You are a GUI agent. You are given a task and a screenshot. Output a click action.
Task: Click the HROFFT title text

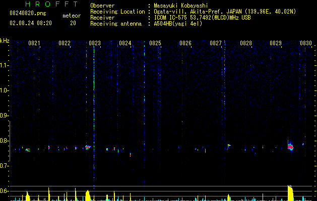coord(52,4)
